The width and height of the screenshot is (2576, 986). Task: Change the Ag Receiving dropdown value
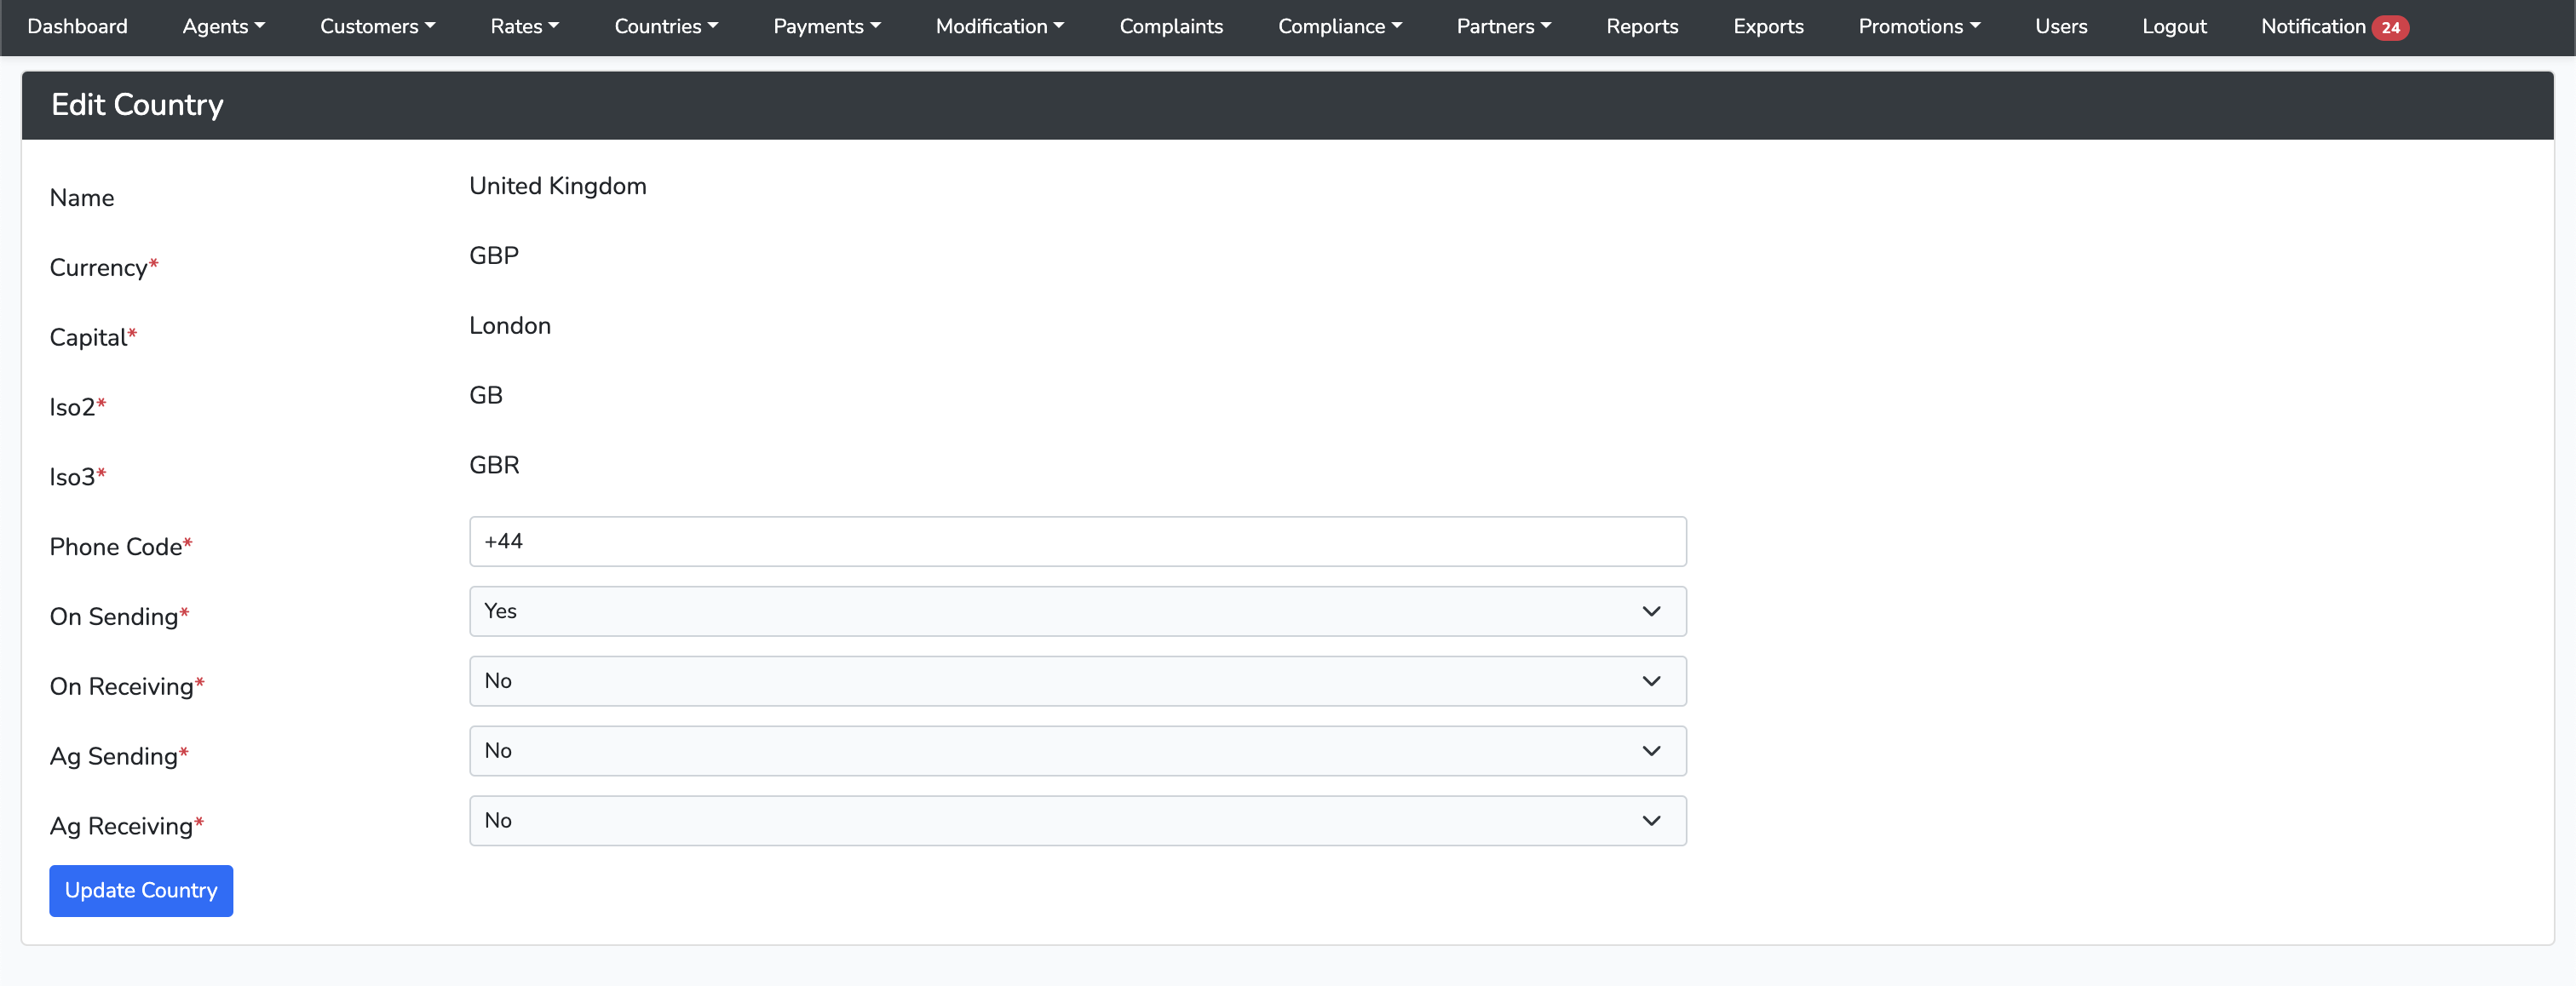pyautogui.click(x=1077, y=820)
